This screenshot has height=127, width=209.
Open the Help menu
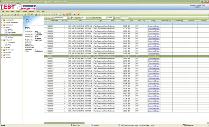click(x=43, y=12)
